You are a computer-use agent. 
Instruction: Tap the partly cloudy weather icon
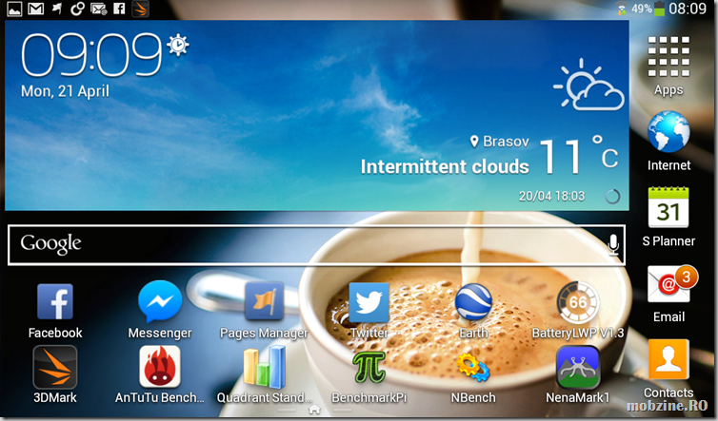589,85
